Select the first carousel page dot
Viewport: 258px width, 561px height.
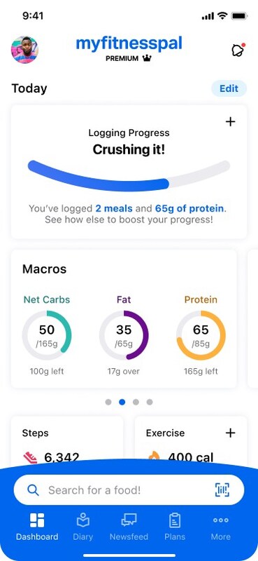point(108,402)
